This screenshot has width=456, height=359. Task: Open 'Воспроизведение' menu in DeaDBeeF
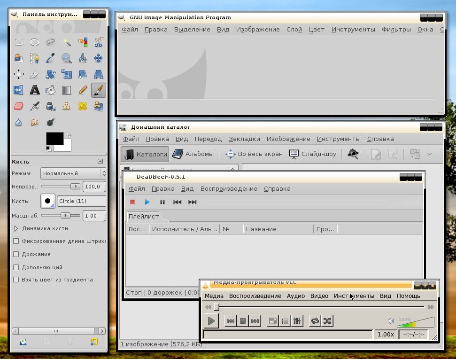[x=229, y=189]
